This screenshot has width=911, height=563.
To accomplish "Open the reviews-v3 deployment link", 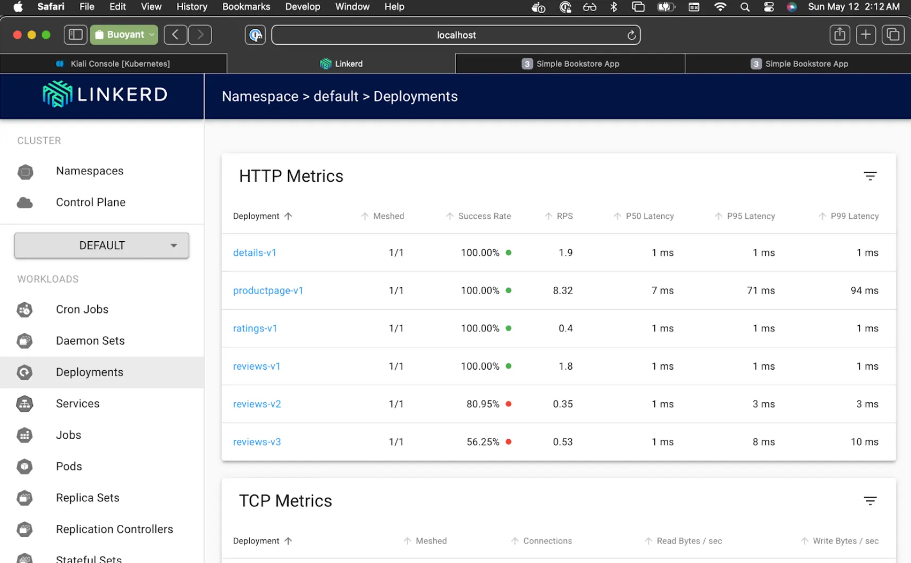I will (x=257, y=442).
